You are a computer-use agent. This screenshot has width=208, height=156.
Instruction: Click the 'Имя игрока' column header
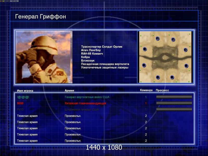point(25,91)
